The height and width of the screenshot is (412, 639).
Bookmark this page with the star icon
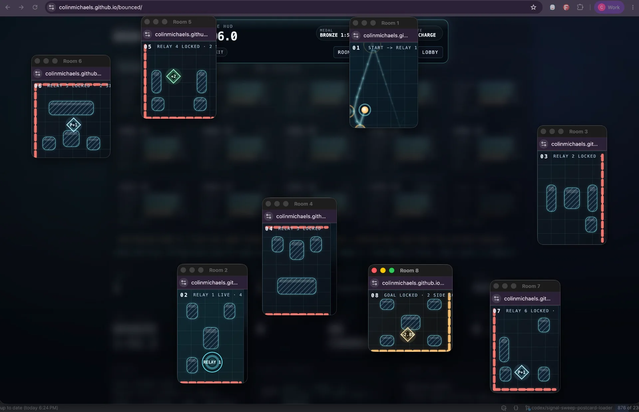[533, 7]
